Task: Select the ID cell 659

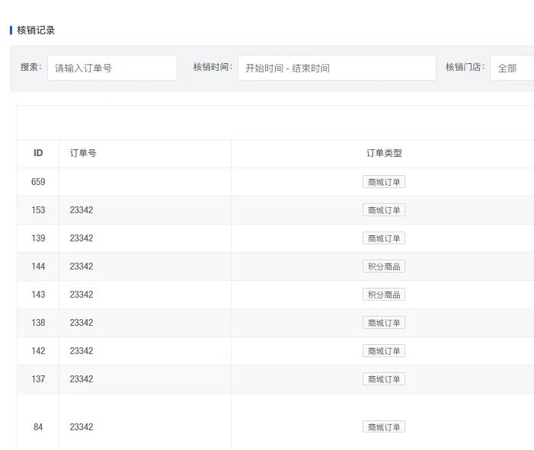Action: click(x=38, y=182)
